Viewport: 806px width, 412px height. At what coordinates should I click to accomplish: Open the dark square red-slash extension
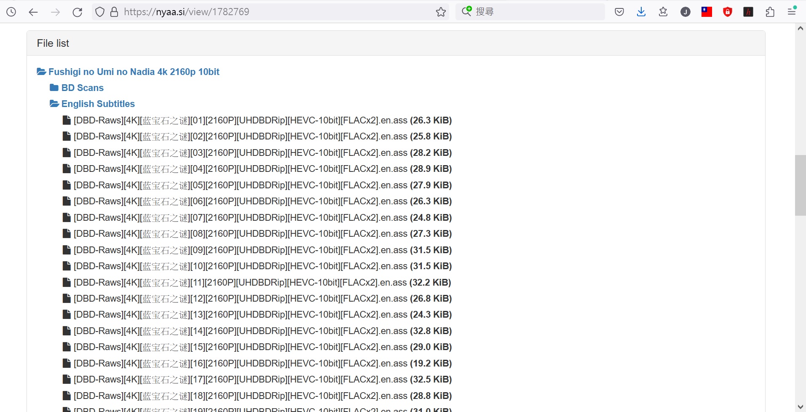coord(748,12)
